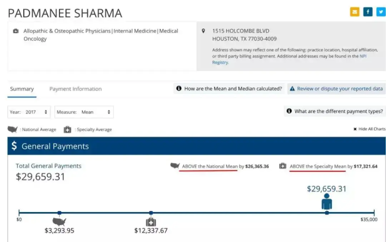Screen dimensions: 386x242
Task: Click the warning triangle dispute icon
Action: pos(292,89)
